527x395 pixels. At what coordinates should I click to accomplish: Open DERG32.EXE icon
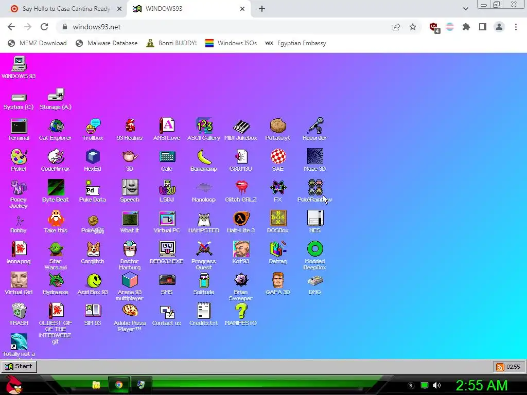click(167, 253)
